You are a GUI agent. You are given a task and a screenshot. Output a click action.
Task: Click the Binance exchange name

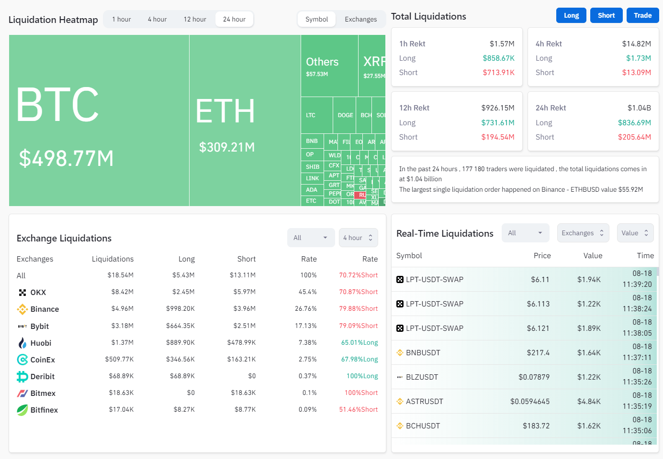(x=45, y=309)
